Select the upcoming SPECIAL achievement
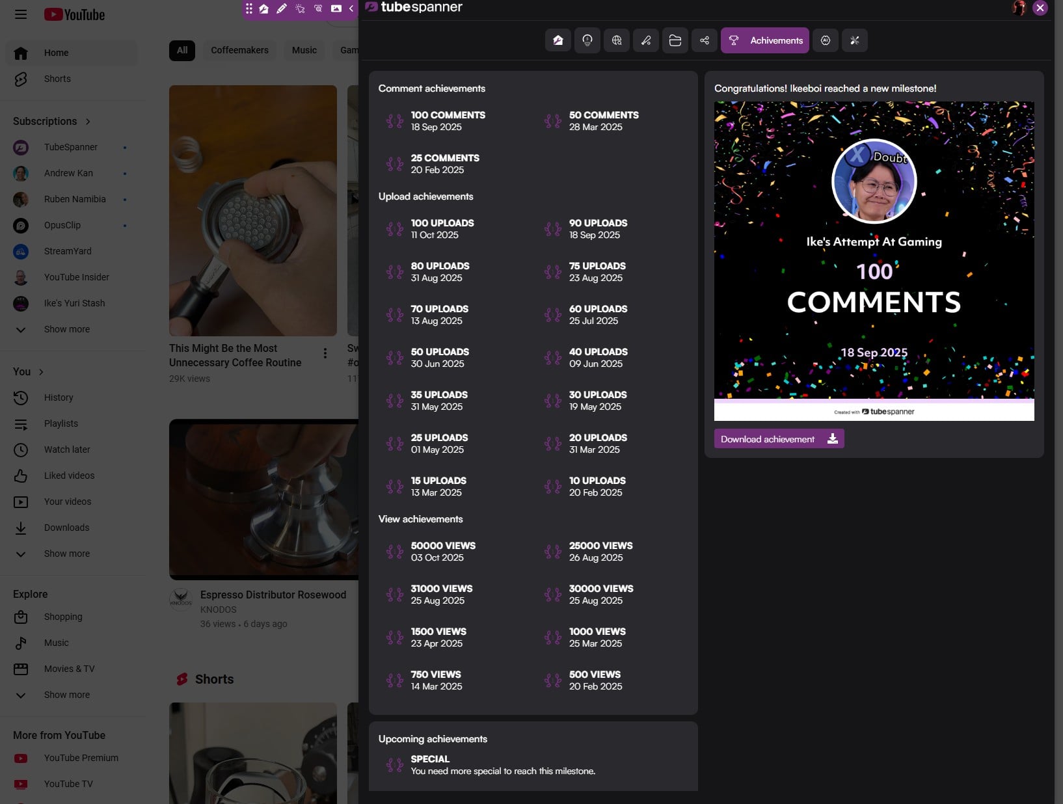 (491, 765)
